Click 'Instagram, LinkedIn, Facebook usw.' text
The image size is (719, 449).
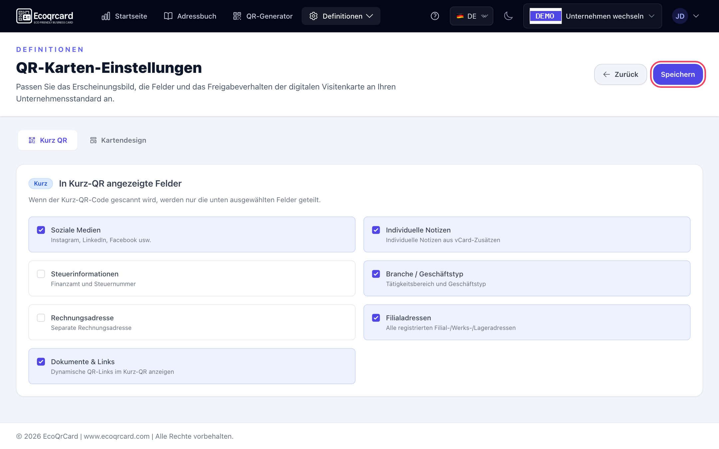coord(101,240)
